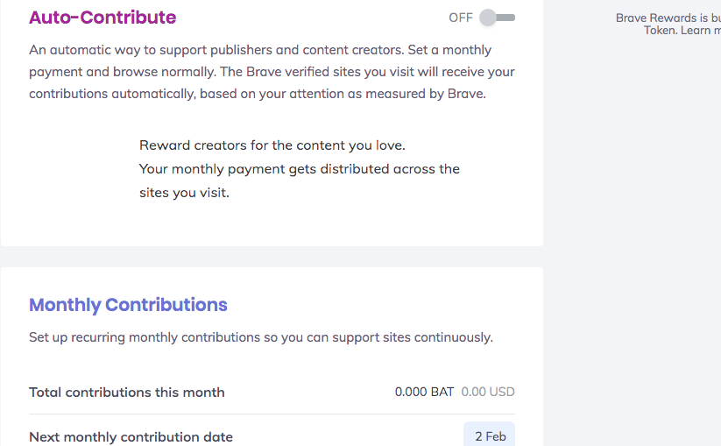This screenshot has width=721, height=446.
Task: Click the Monthly Contributions heading
Action: click(128, 305)
